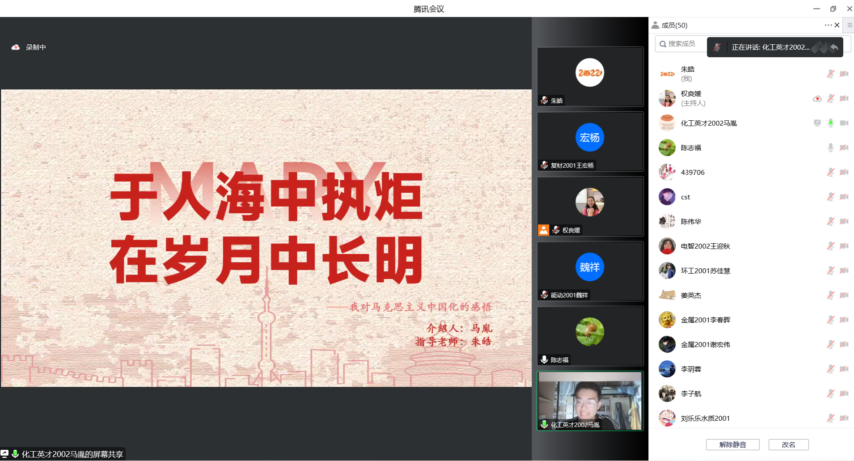Toggle 朱皓's disabled camera in member list
The image size is (854, 461).
pyautogui.click(x=844, y=74)
